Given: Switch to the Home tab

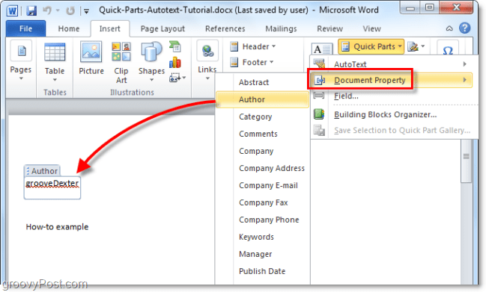Looking at the screenshot, I should (x=68, y=28).
